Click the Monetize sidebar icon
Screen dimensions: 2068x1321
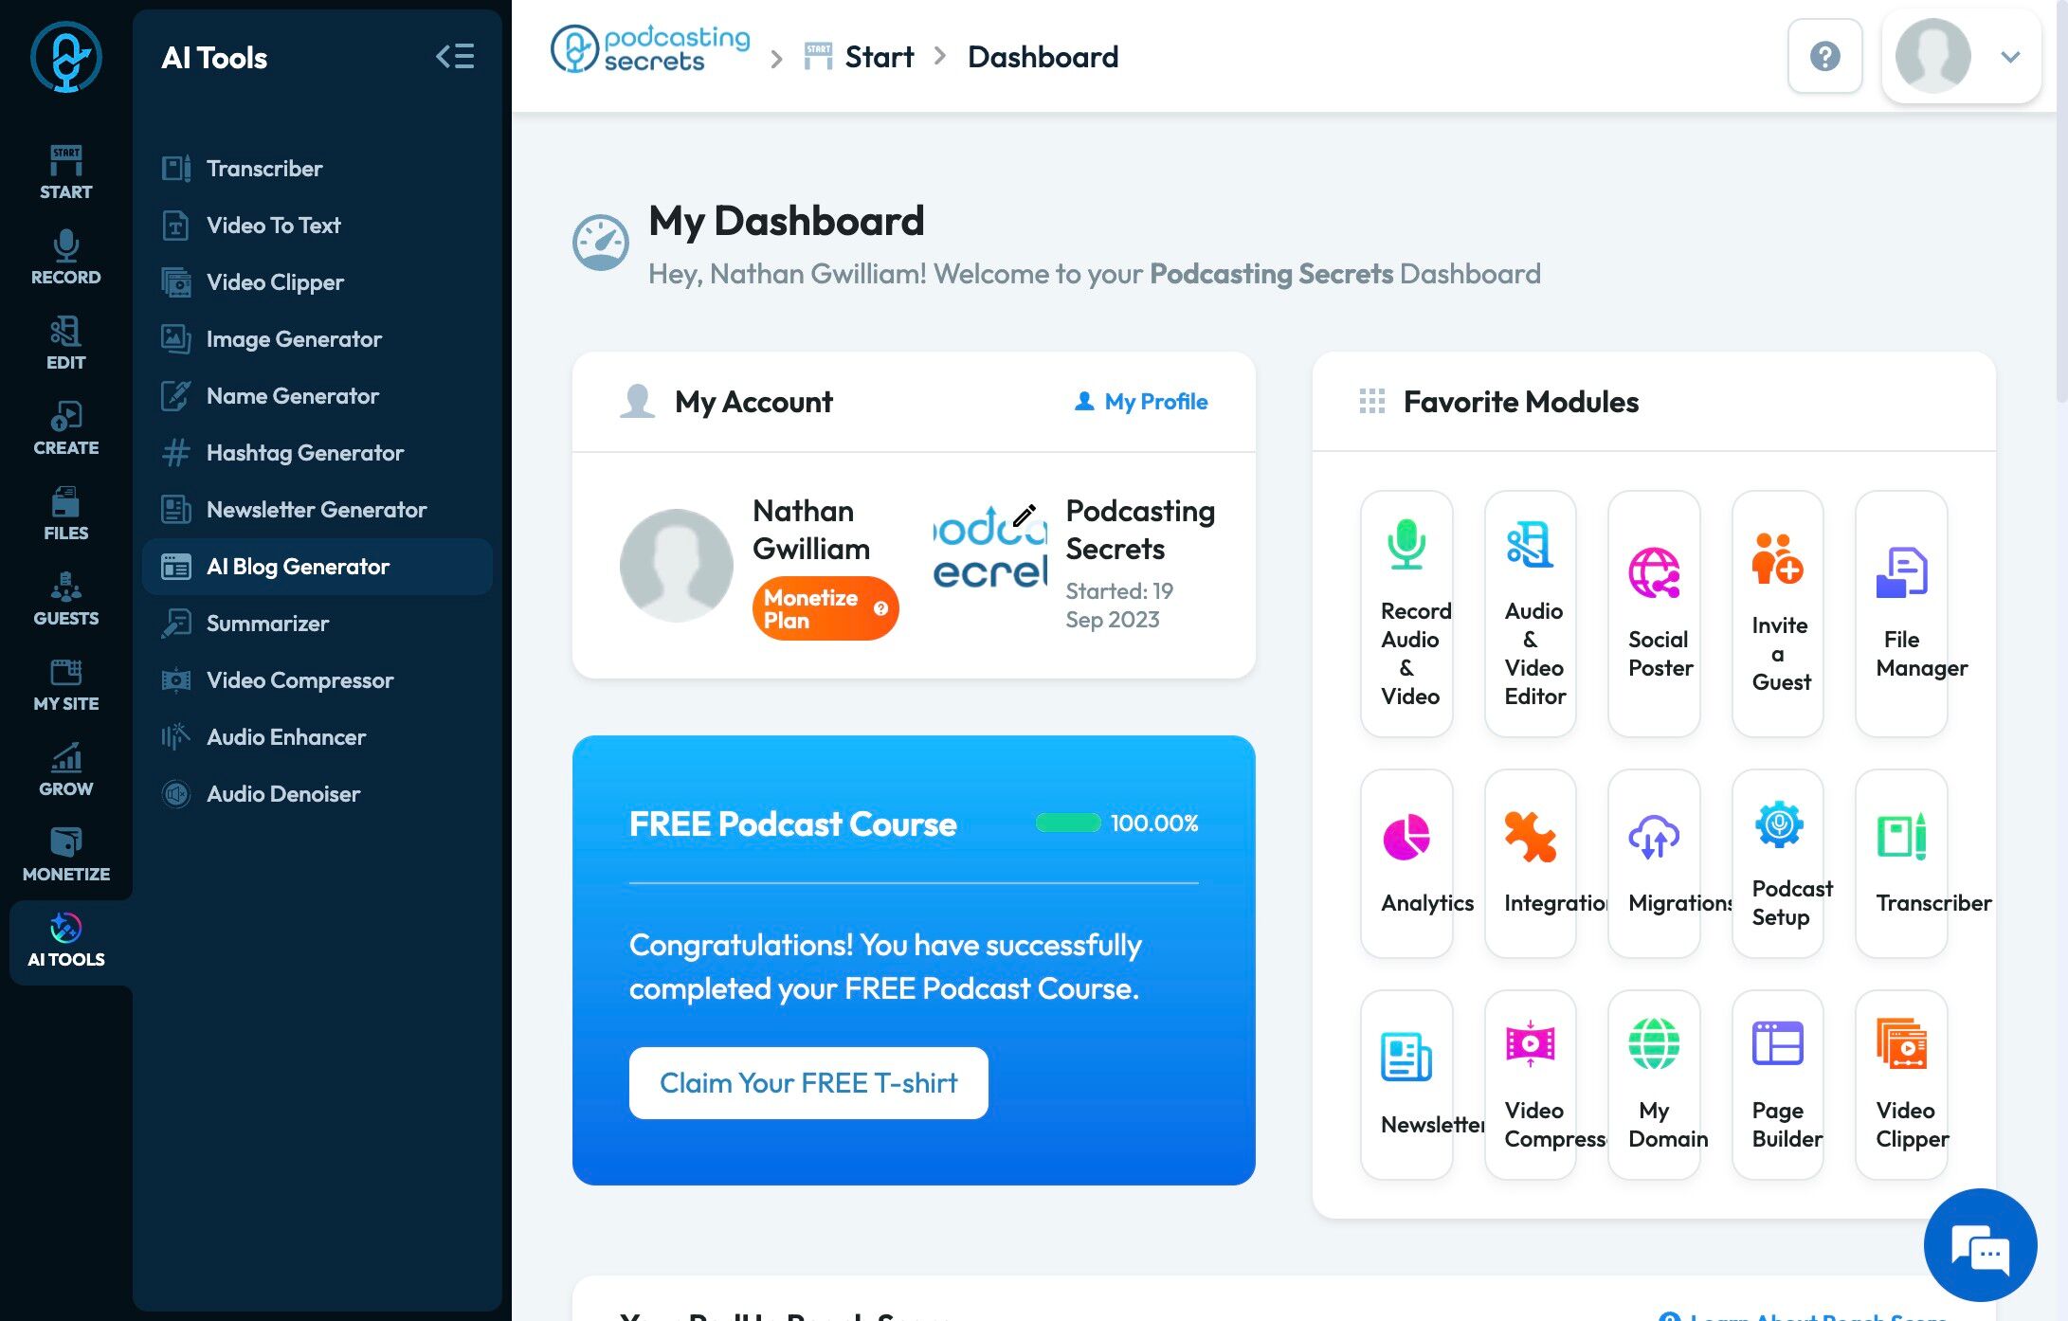pyautogui.click(x=65, y=854)
